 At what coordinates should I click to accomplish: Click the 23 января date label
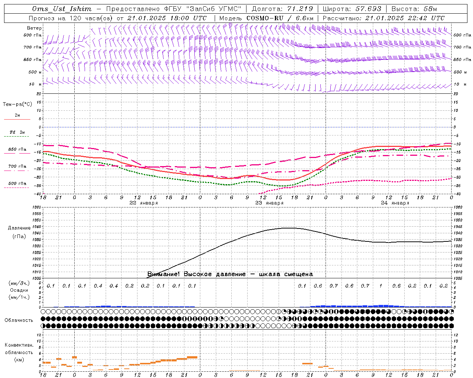click(269, 203)
